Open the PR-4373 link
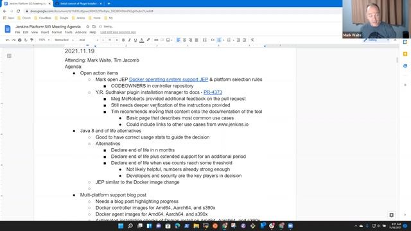This screenshot has height=231, width=411. 213,92
